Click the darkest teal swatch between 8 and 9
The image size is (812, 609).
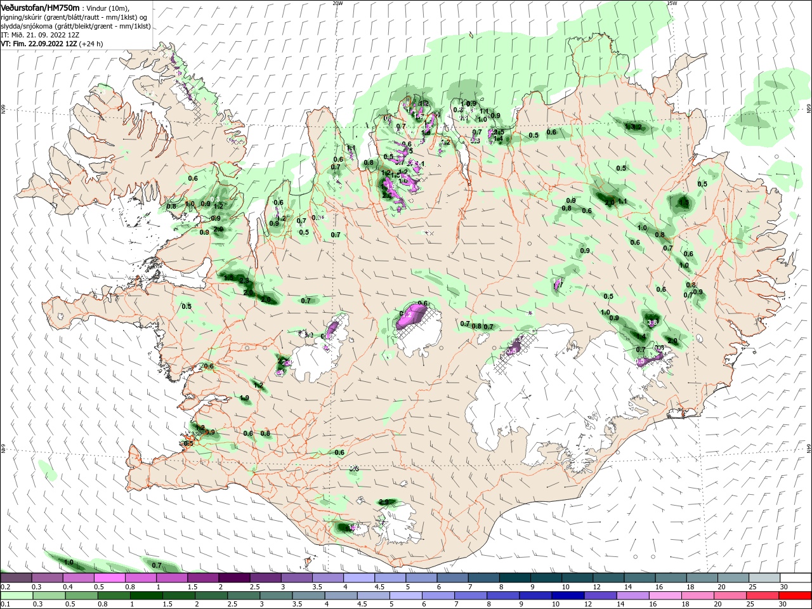(x=514, y=578)
